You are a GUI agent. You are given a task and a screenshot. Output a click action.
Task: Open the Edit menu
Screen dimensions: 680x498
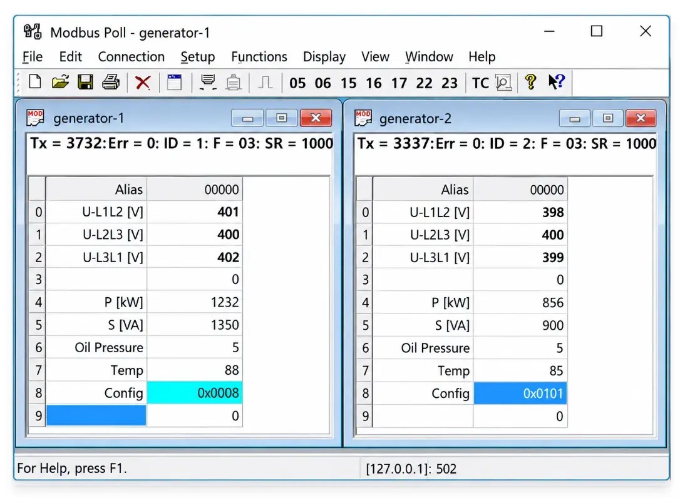tap(70, 57)
